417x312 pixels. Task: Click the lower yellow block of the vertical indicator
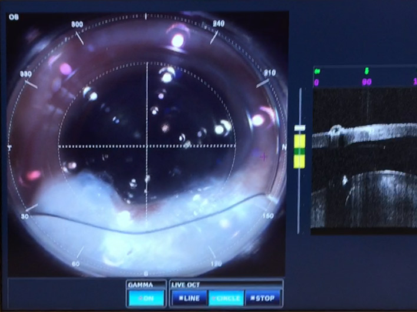coord(300,161)
